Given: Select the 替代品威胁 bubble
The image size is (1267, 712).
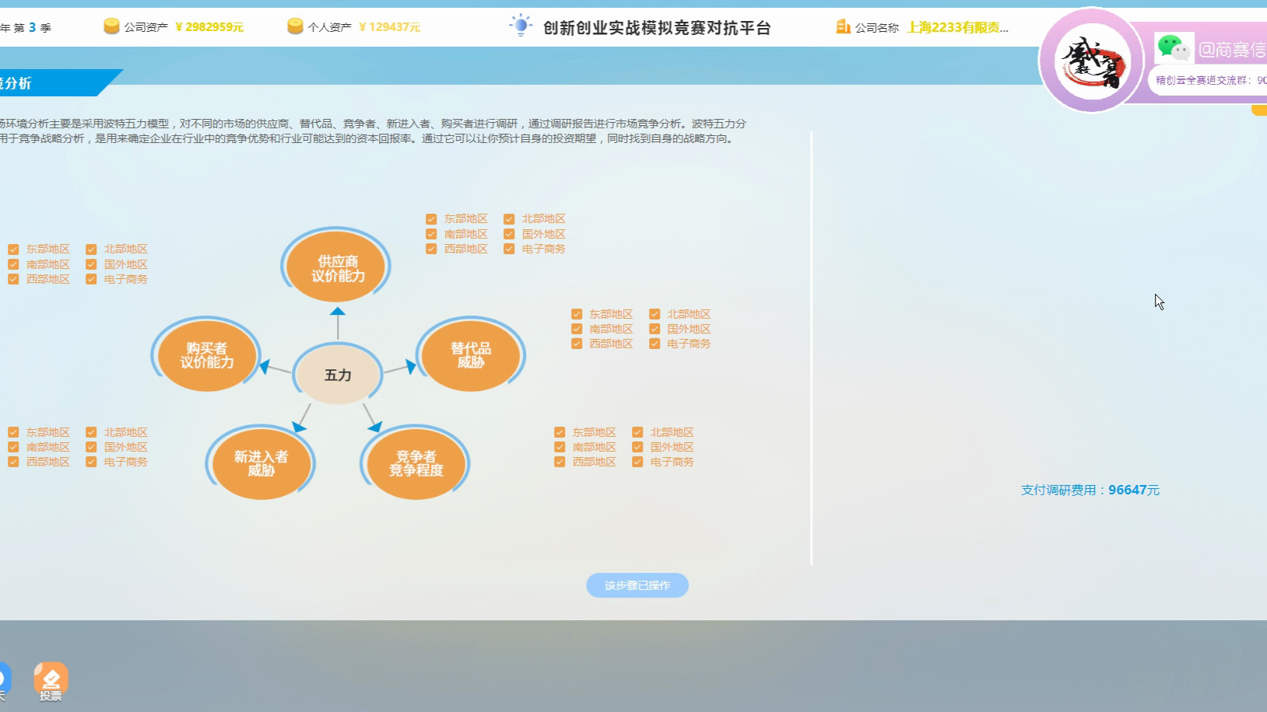Looking at the screenshot, I should [470, 354].
